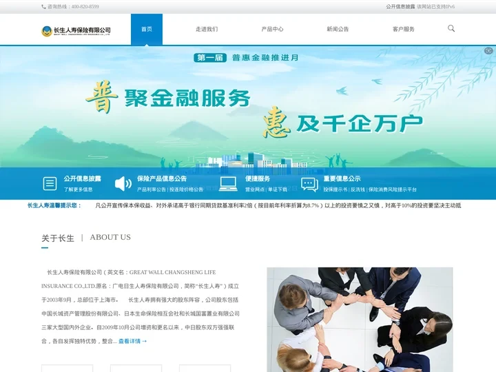The height and width of the screenshot is (372, 496).
Task: Open 投保提示书 link
Action: click(335, 189)
